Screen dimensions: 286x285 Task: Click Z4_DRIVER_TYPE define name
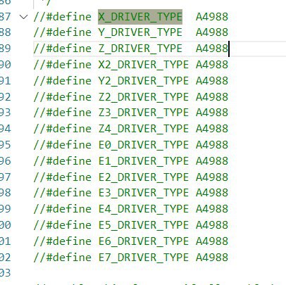[x=144, y=129]
